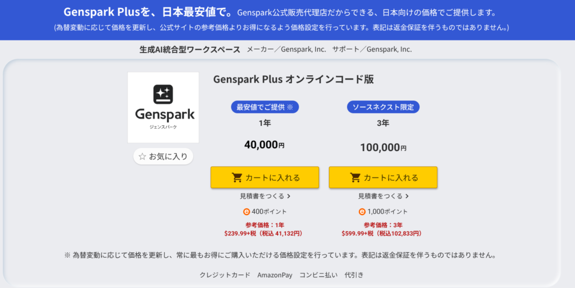This screenshot has width=575, height=288.
Task: Click the coin icon beside 1,000ポイント
Action: [362, 212]
